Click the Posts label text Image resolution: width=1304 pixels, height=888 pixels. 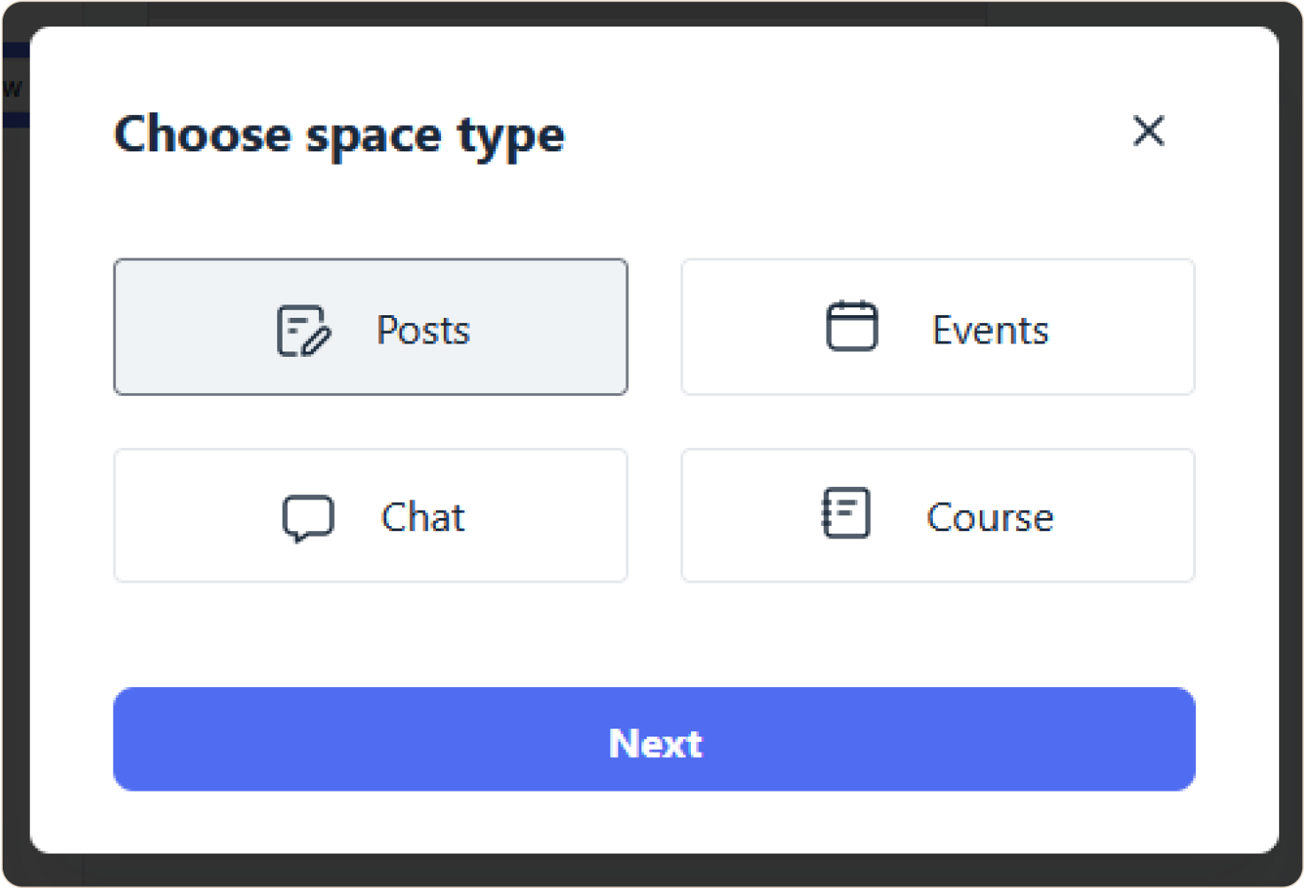pos(423,329)
